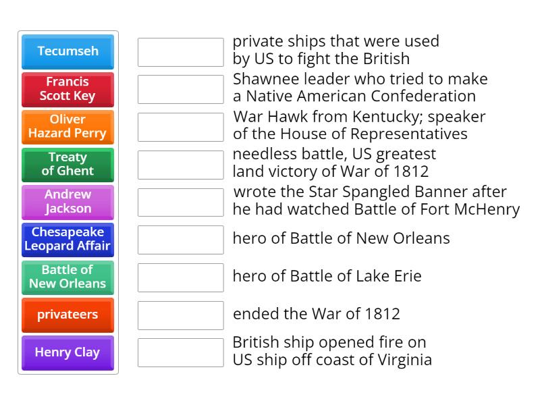Viewport: 540px width, 405px height.
Task: Click the Chesapeake Leopard Affair card
Action: point(67,240)
